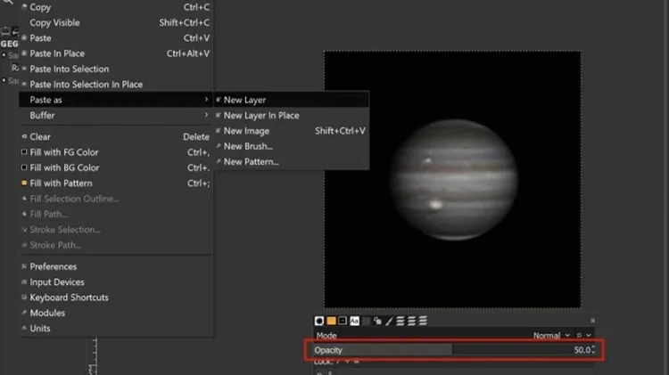Click the Preferences menu icon
This screenshot has height=375, width=669.
click(x=24, y=266)
